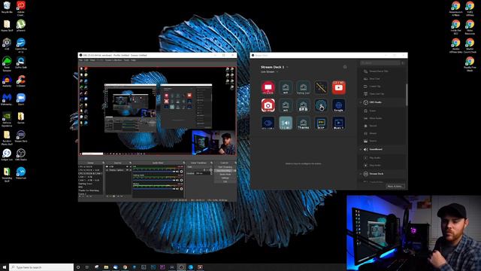This screenshot has width=481, height=271.
Task: Open the Zoom desktop shortcut
Action: [21, 99]
